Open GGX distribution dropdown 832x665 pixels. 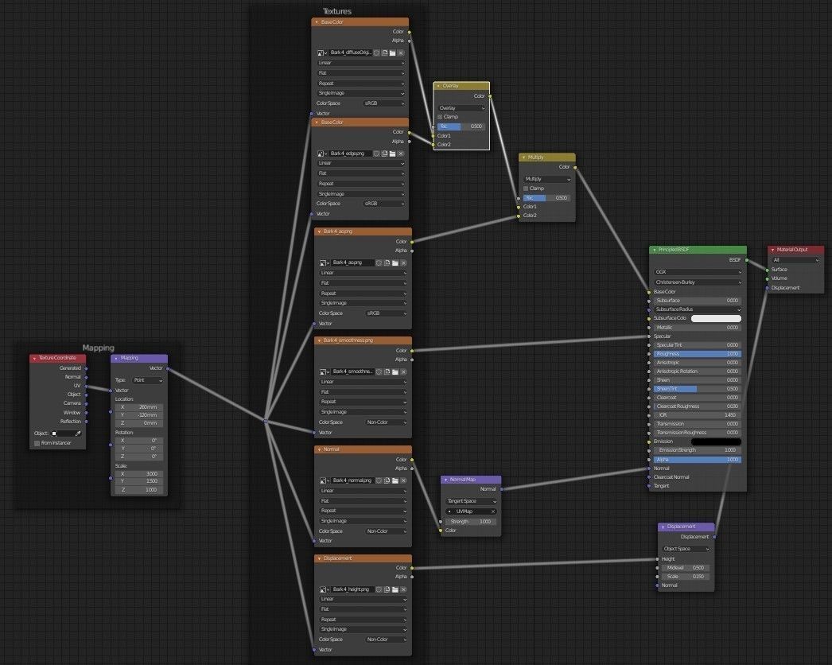click(698, 272)
